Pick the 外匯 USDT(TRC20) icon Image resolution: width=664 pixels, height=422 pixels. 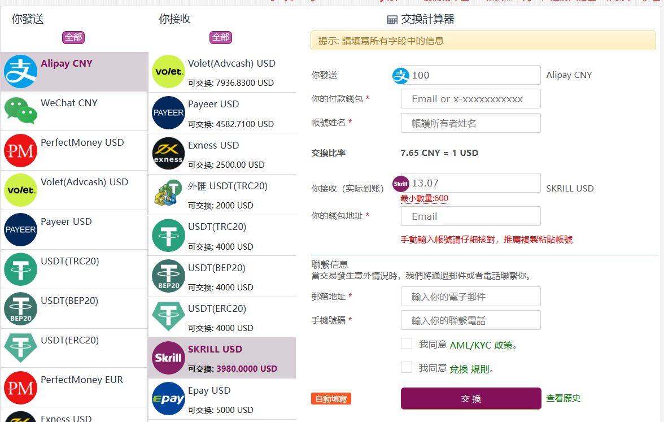168,193
